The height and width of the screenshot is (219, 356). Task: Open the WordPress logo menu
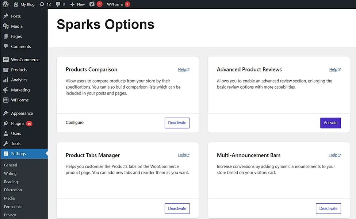tap(6, 4)
